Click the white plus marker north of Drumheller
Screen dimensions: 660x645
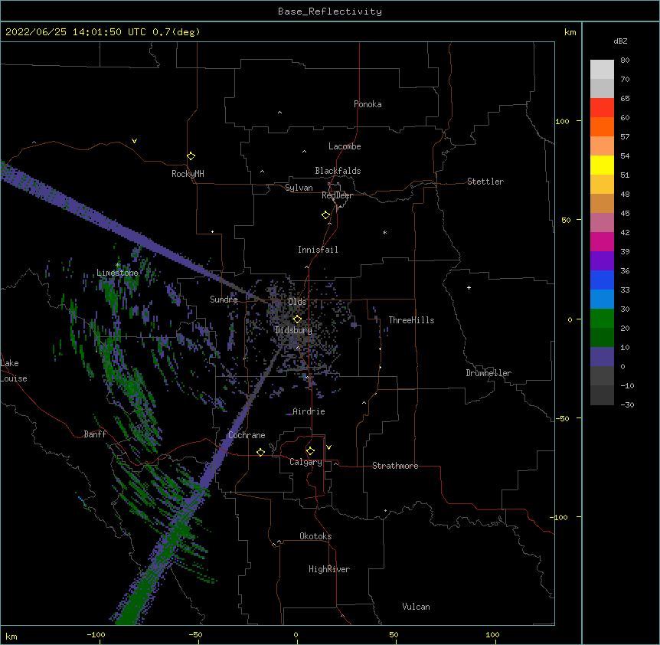pos(469,287)
